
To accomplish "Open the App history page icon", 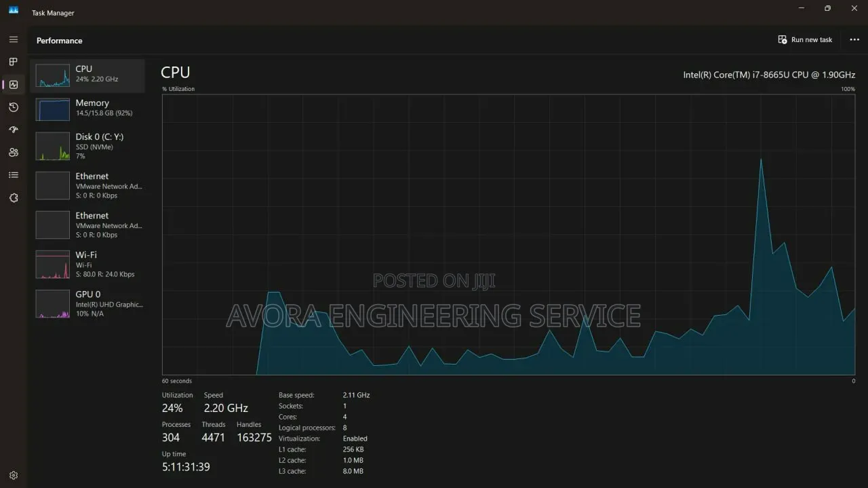I will tap(14, 107).
